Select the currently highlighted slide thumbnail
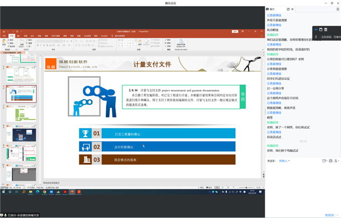Image resolution: width=341 pixels, height=218 pixels. click(21, 94)
